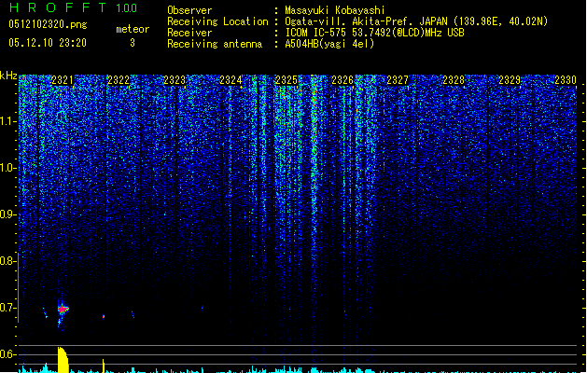Click the 2323 time marker
The width and height of the screenshot is (587, 373).
pyautogui.click(x=175, y=80)
